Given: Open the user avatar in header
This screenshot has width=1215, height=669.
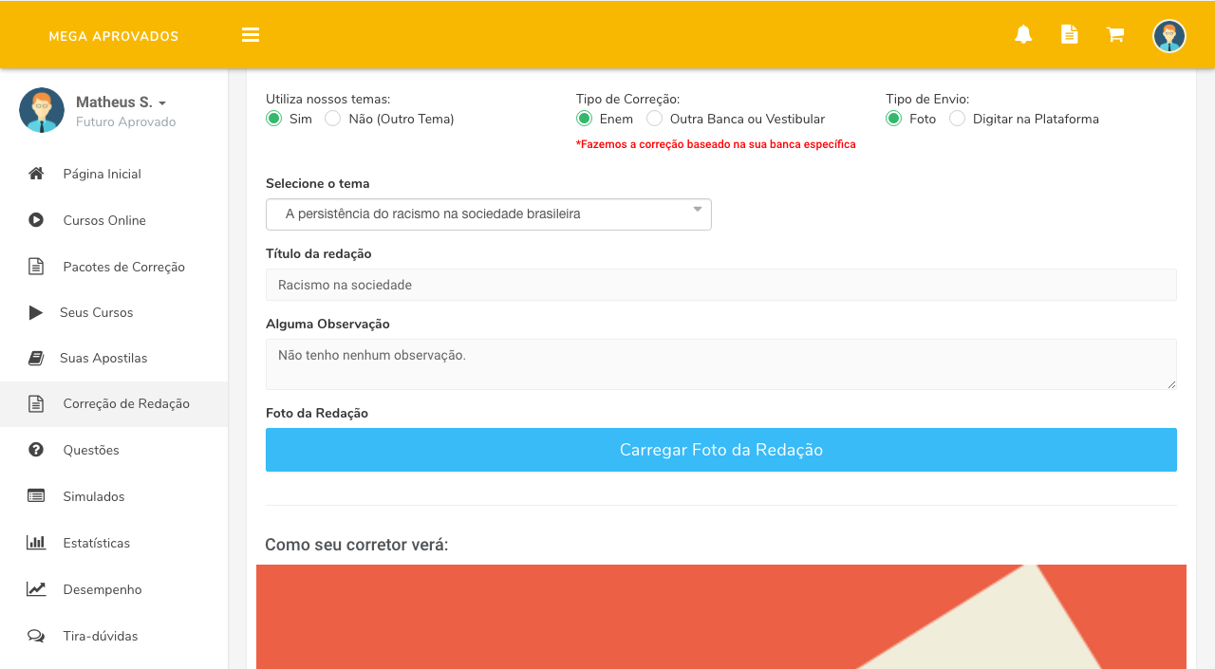Looking at the screenshot, I should tap(1169, 36).
